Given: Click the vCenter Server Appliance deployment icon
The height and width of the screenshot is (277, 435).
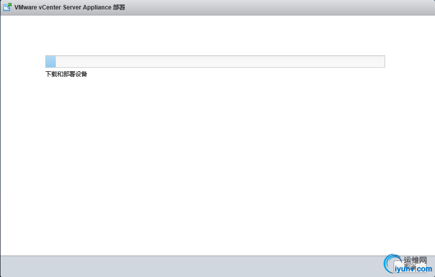Looking at the screenshot, I should pos(7,7).
